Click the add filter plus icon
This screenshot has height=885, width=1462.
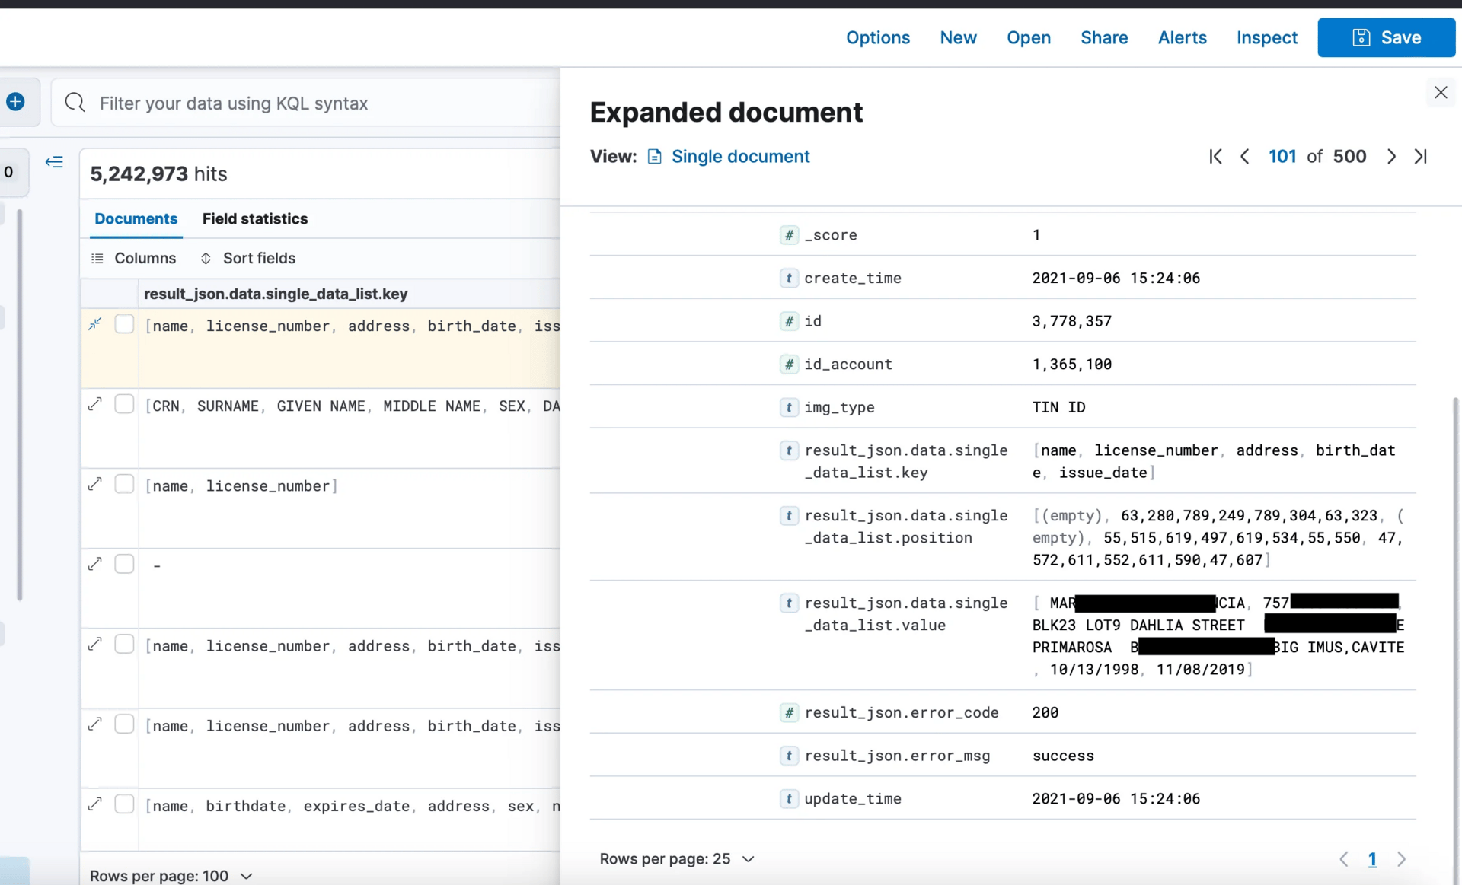[15, 102]
